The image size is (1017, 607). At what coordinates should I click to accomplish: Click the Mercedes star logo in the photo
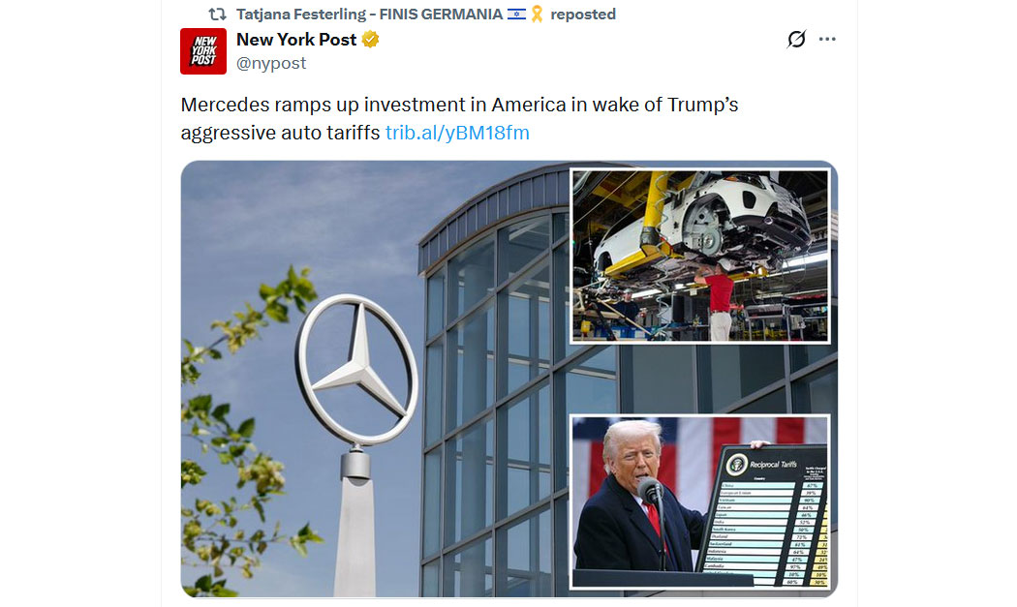pyautogui.click(x=356, y=370)
